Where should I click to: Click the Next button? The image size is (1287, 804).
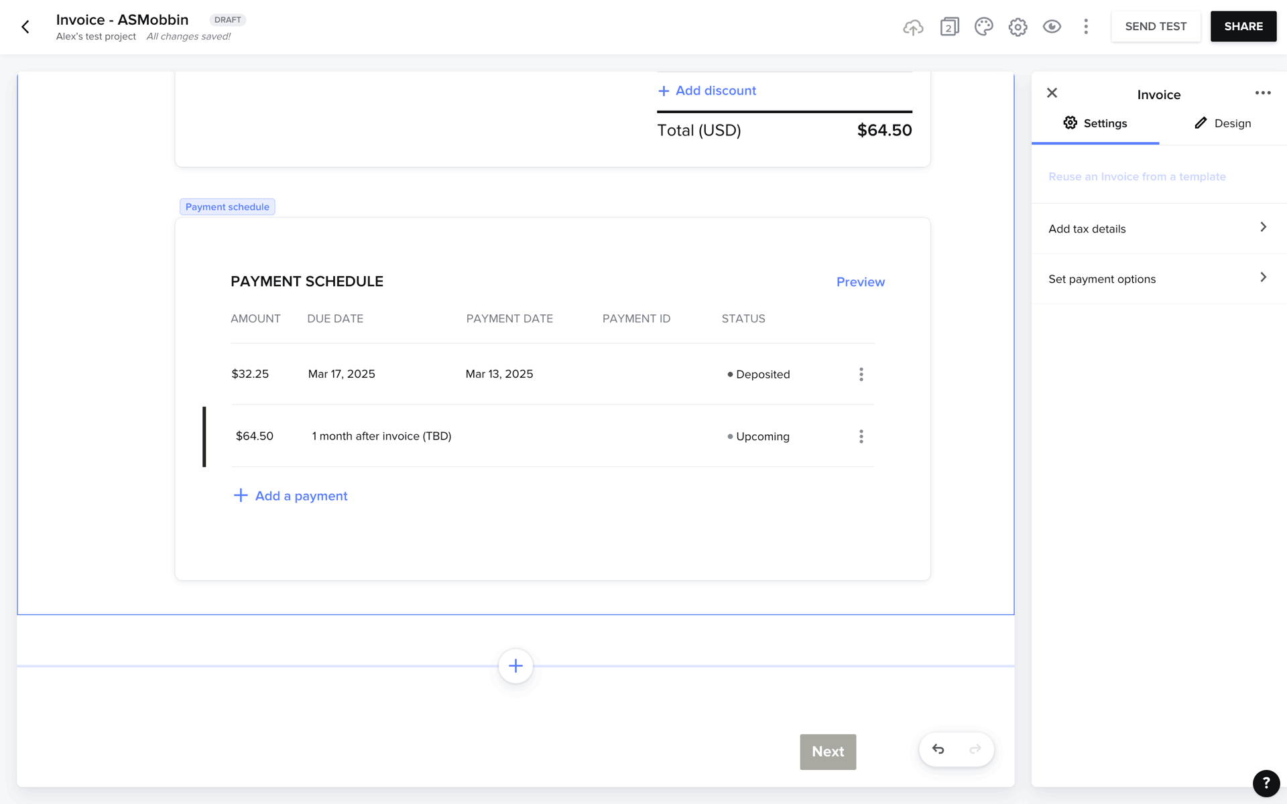coord(828,752)
